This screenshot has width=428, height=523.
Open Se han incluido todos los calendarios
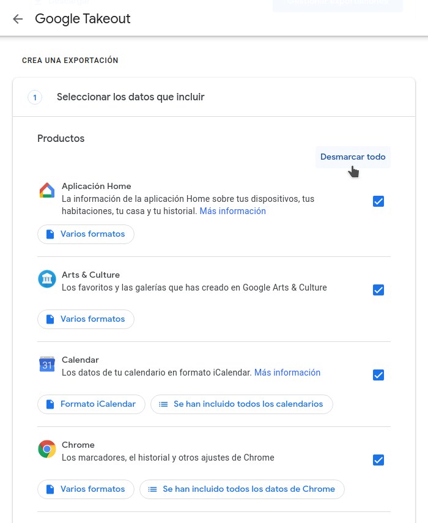click(242, 404)
